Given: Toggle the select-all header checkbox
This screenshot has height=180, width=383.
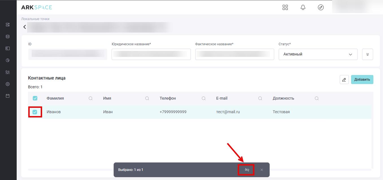Looking at the screenshot, I should coord(35,98).
